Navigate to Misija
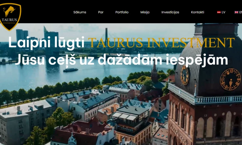242x145 pixels. click(145, 12)
